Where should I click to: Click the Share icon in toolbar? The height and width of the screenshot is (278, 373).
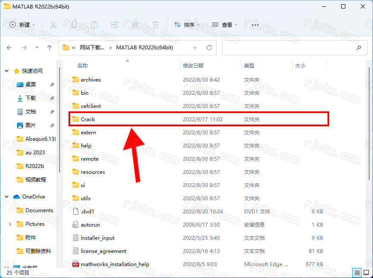(135, 25)
